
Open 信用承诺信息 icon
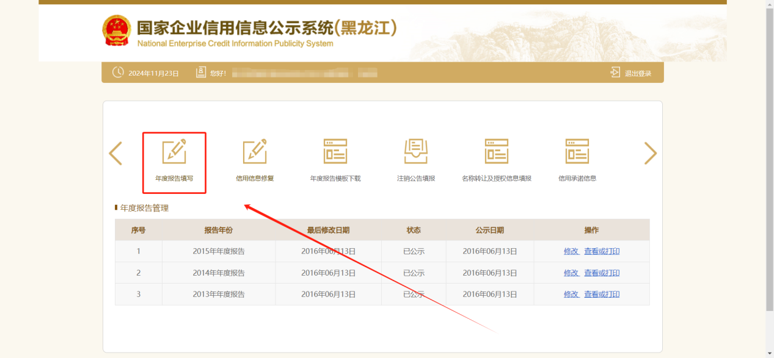577,151
